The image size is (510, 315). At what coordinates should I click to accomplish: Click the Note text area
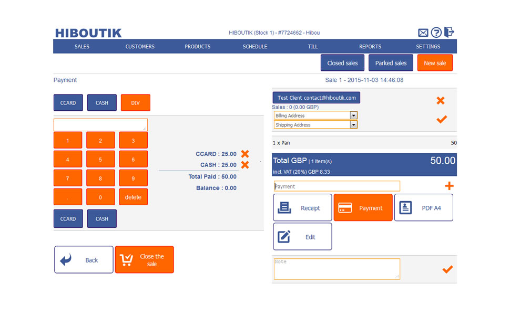336,269
